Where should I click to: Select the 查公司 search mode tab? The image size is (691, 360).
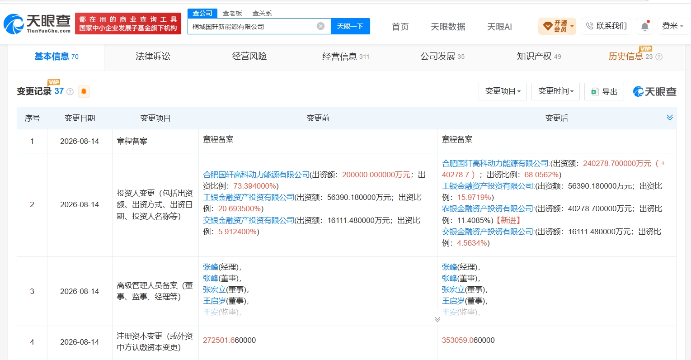202,13
